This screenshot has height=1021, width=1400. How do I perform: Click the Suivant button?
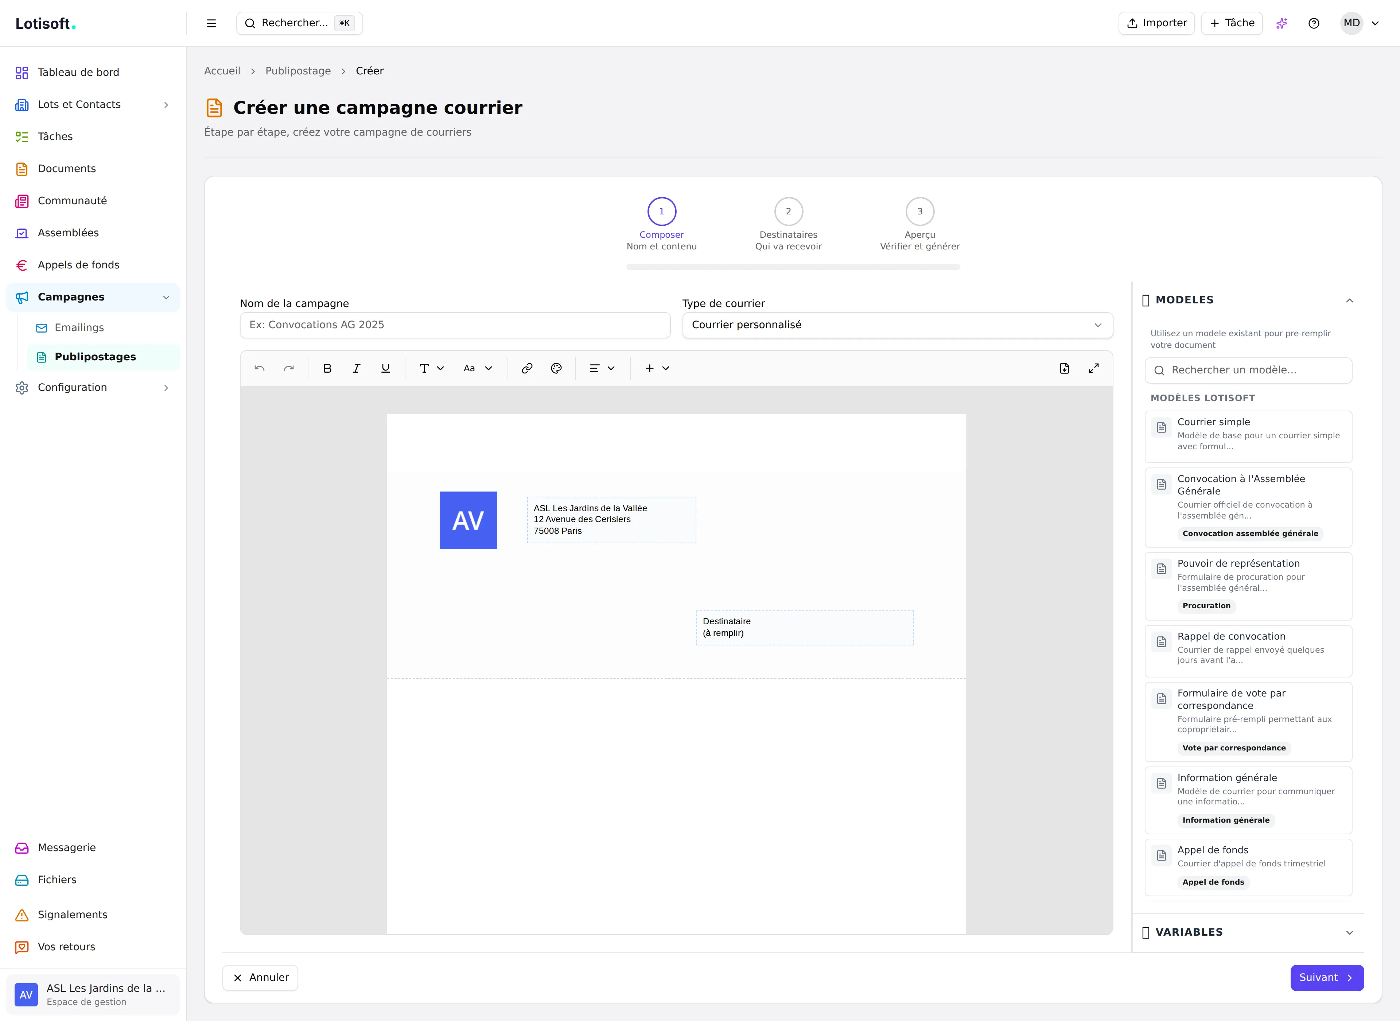pos(1327,978)
